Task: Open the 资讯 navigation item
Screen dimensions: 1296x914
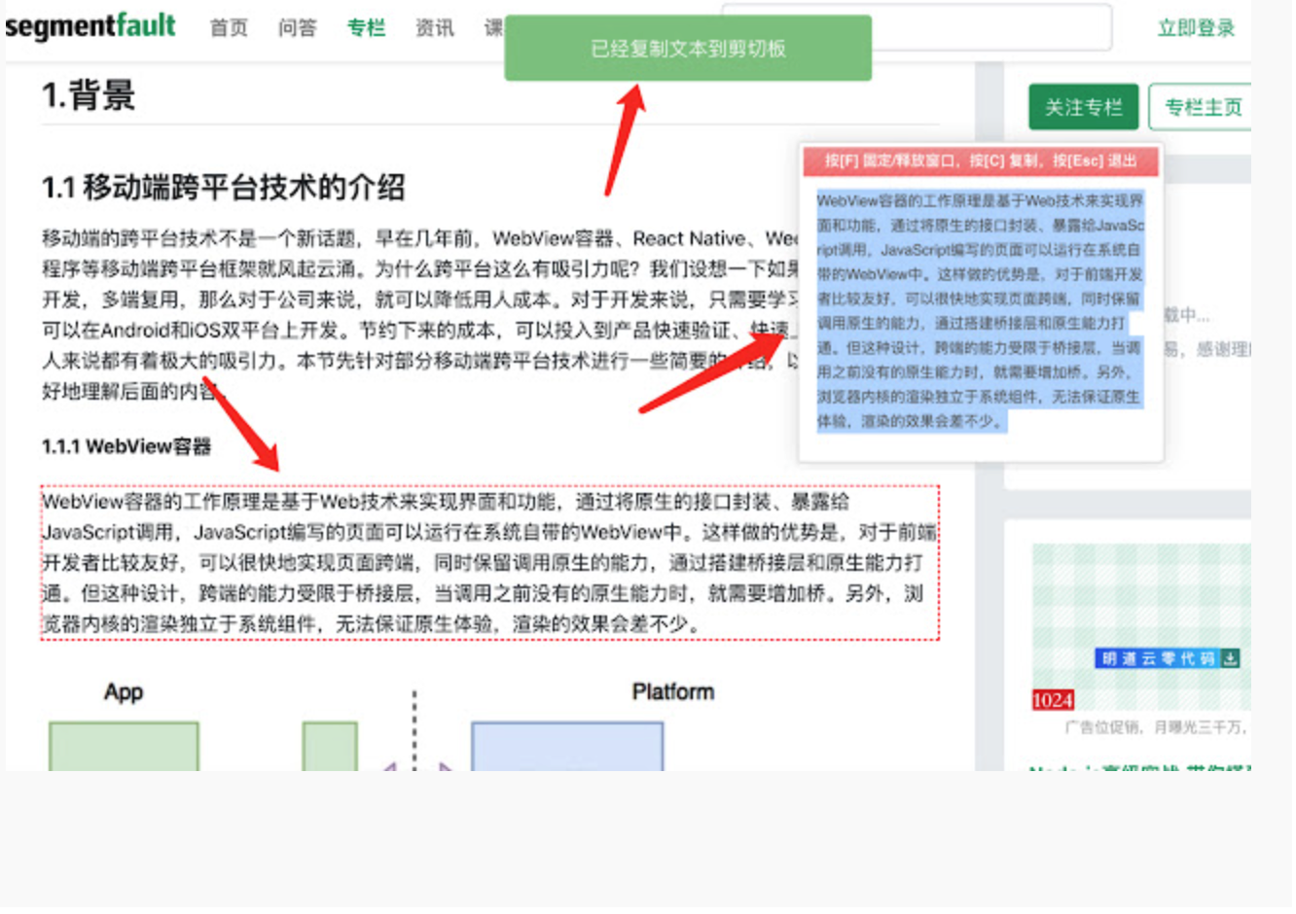Action: click(434, 28)
